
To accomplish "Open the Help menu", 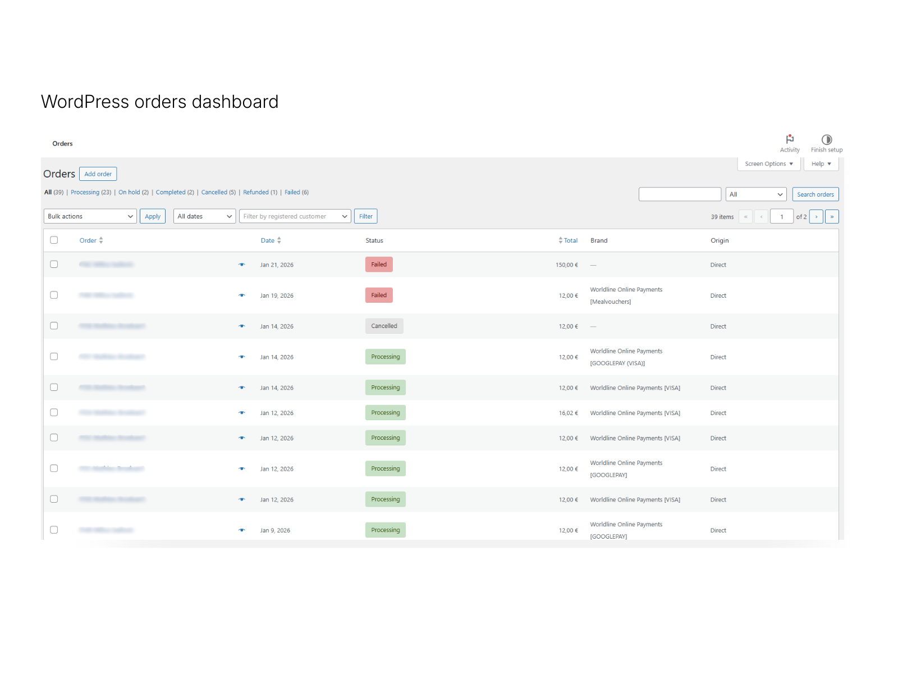I will pyautogui.click(x=821, y=163).
